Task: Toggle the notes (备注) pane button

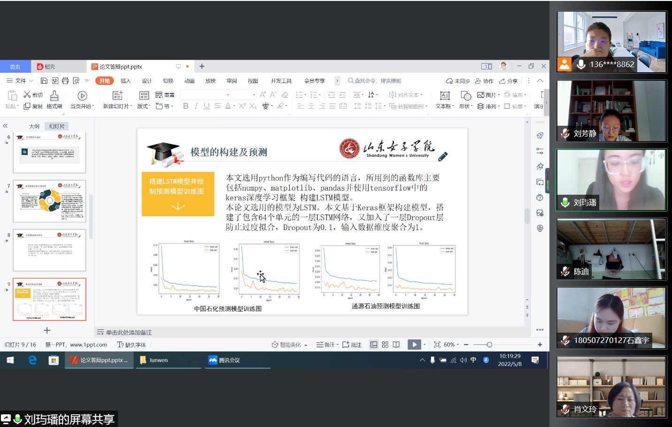Action: (326, 345)
